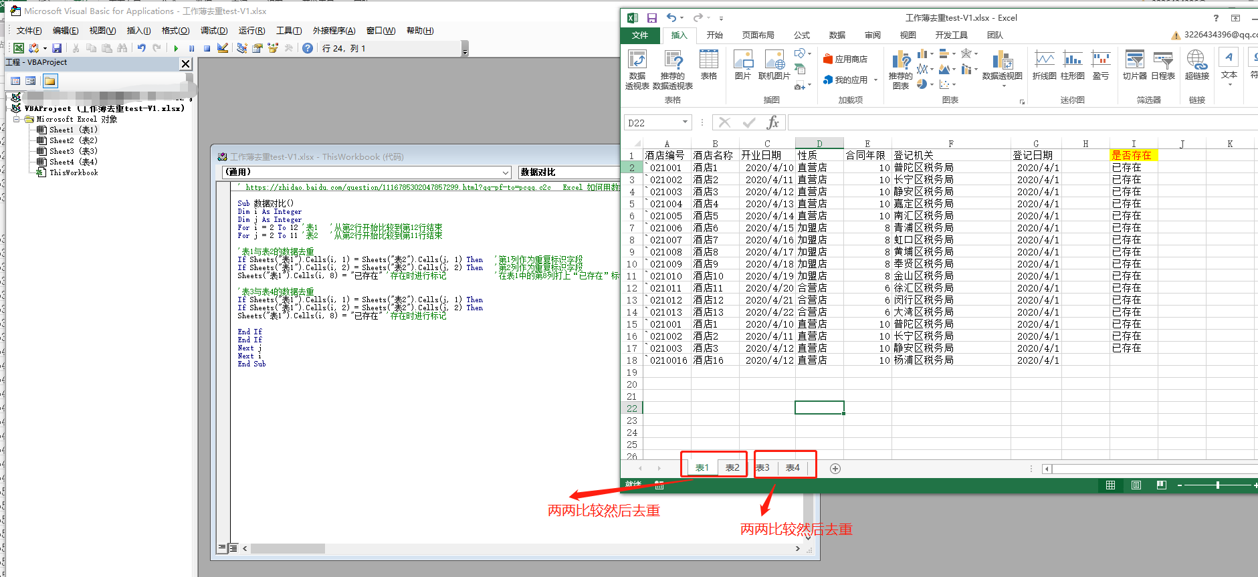Open Customize Quick Access Toolbar dropdown

pos(721,18)
